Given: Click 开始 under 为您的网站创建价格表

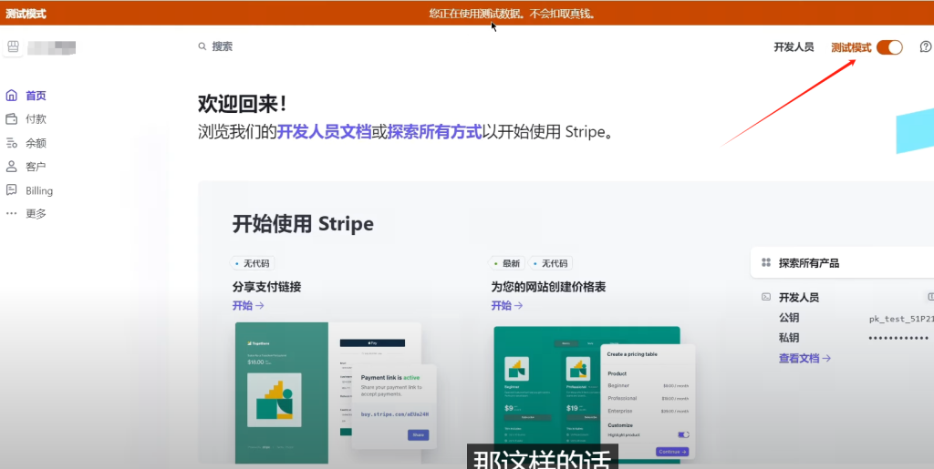Looking at the screenshot, I should (x=507, y=306).
